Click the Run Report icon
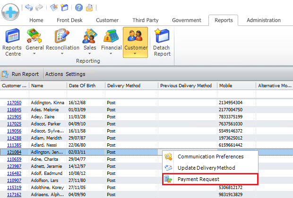The width and height of the screenshot is (293, 198). [x=6, y=74]
